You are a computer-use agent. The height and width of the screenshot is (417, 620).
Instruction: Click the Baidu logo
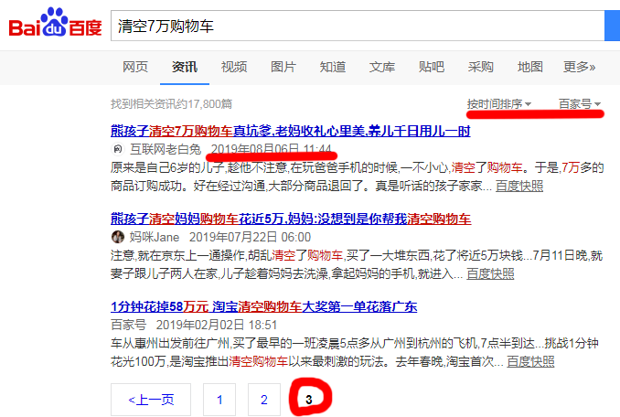tap(55, 23)
